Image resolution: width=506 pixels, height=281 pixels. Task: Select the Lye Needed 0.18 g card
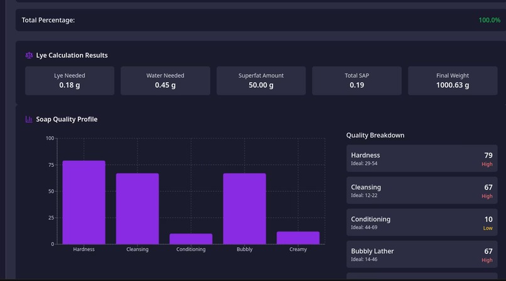pos(70,80)
